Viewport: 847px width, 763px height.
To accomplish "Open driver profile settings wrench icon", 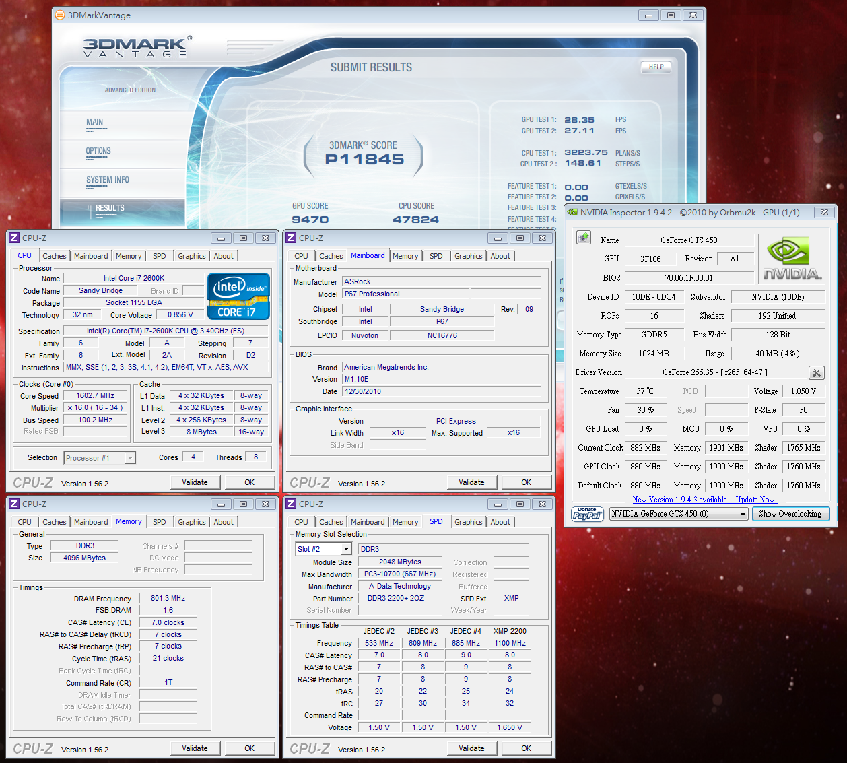I will tap(816, 373).
